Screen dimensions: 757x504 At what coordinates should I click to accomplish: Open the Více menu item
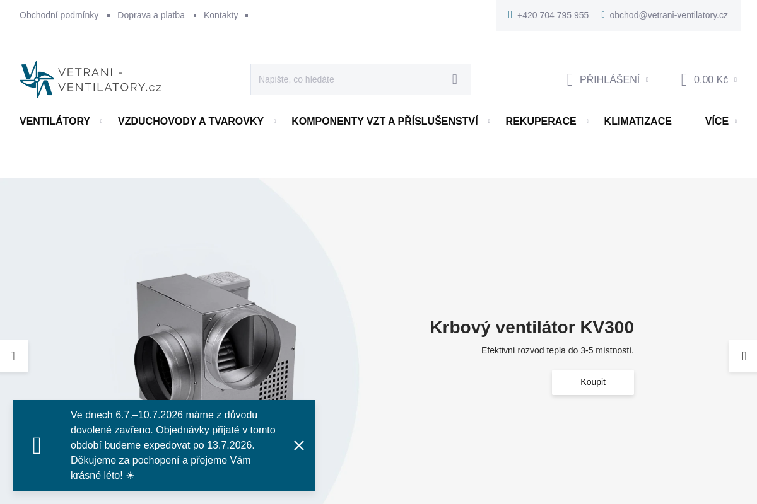point(717,121)
